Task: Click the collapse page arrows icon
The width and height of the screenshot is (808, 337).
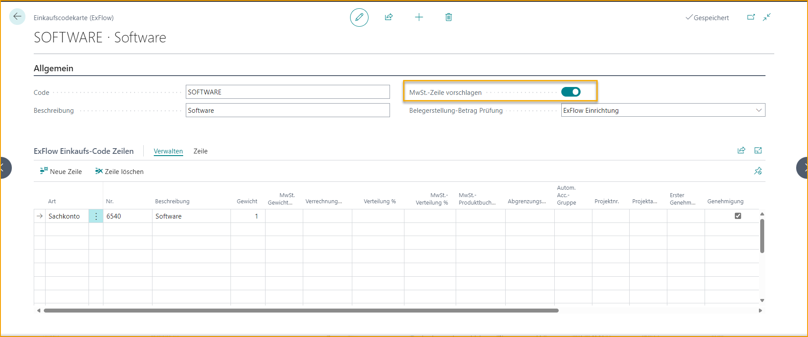Action: pos(767,17)
